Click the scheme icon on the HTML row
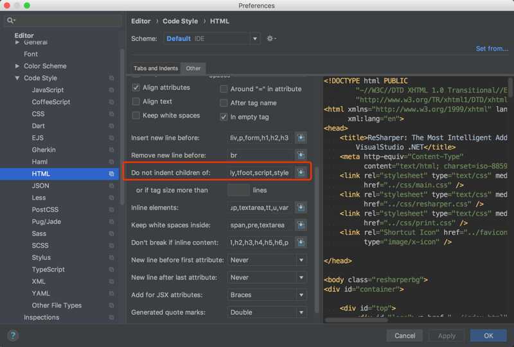Viewport: 514px width, 347px height. 111,174
